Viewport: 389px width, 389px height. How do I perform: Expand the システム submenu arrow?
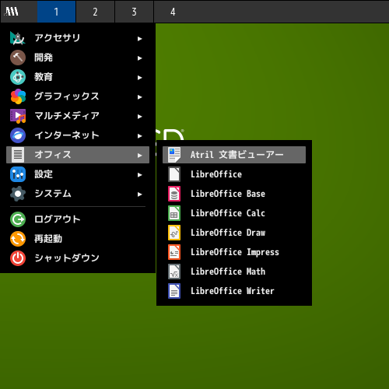(140, 194)
